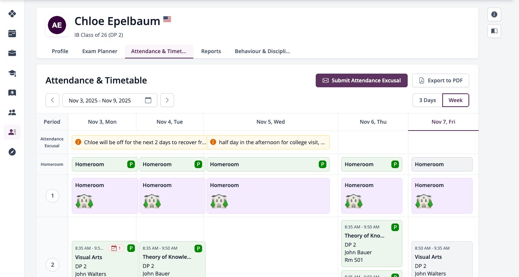Click the AE avatar
This screenshot has height=277, width=519.
pyautogui.click(x=57, y=25)
